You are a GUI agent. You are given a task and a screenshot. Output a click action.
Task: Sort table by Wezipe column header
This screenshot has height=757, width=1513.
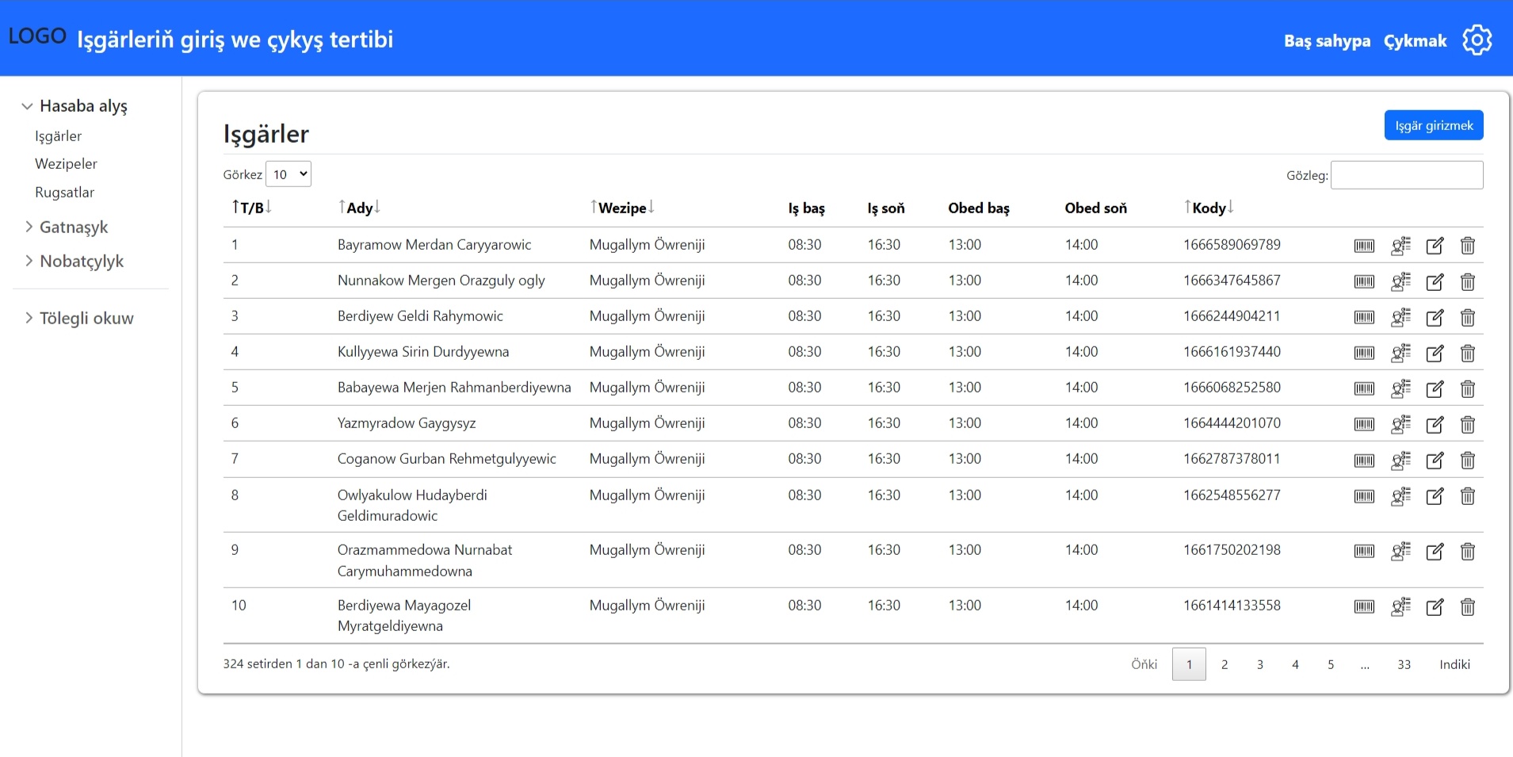622,208
